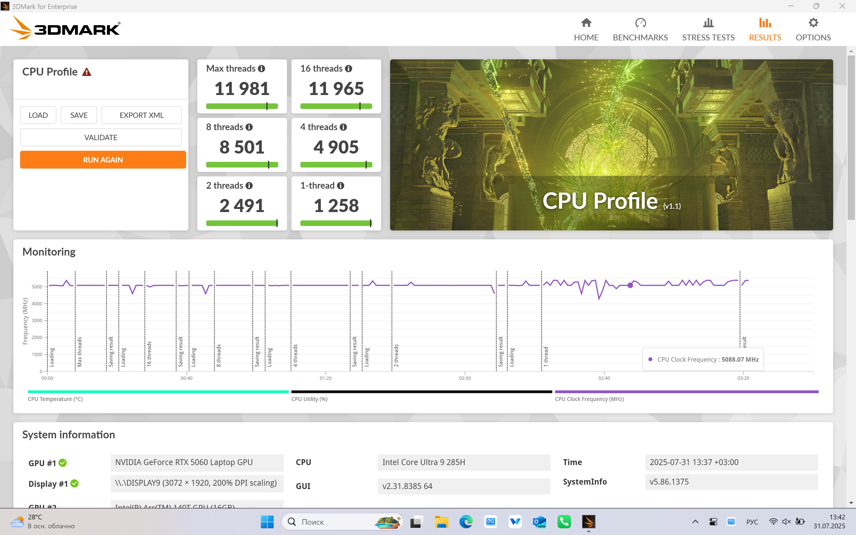This screenshot has width=856, height=535.
Task: Click the 4 threads info icon
Action: (343, 127)
